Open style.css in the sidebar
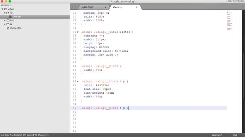 [x=17, y=17]
